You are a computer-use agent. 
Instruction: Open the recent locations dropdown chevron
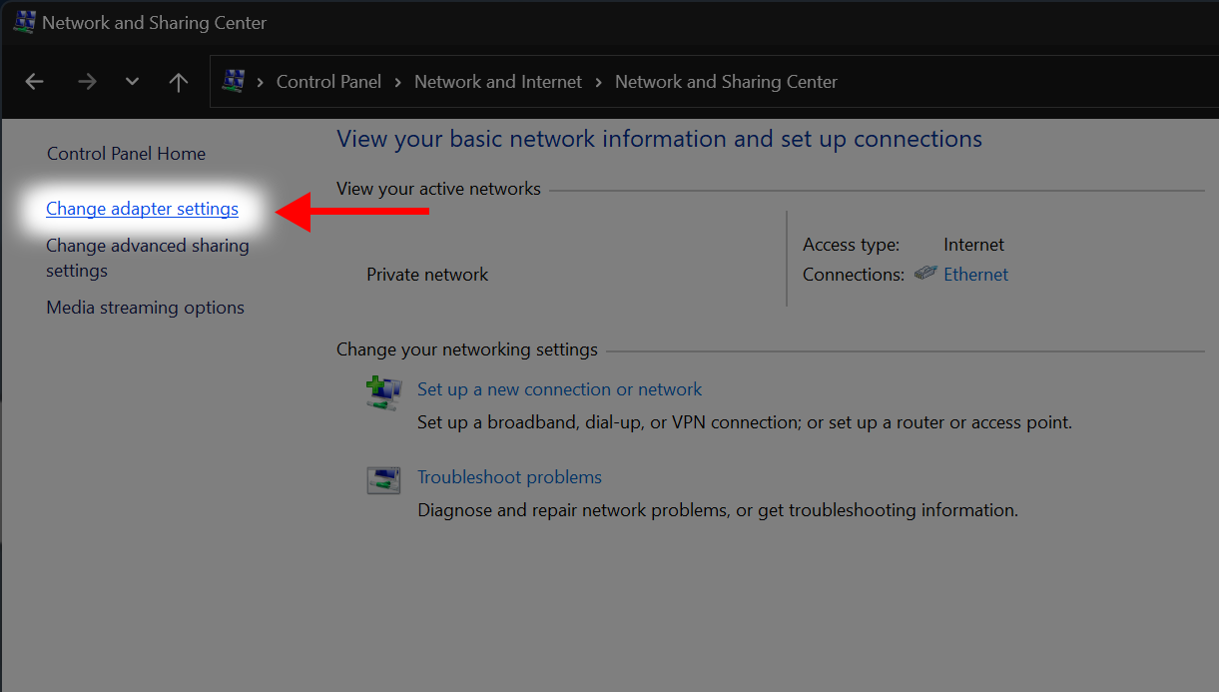tap(132, 82)
